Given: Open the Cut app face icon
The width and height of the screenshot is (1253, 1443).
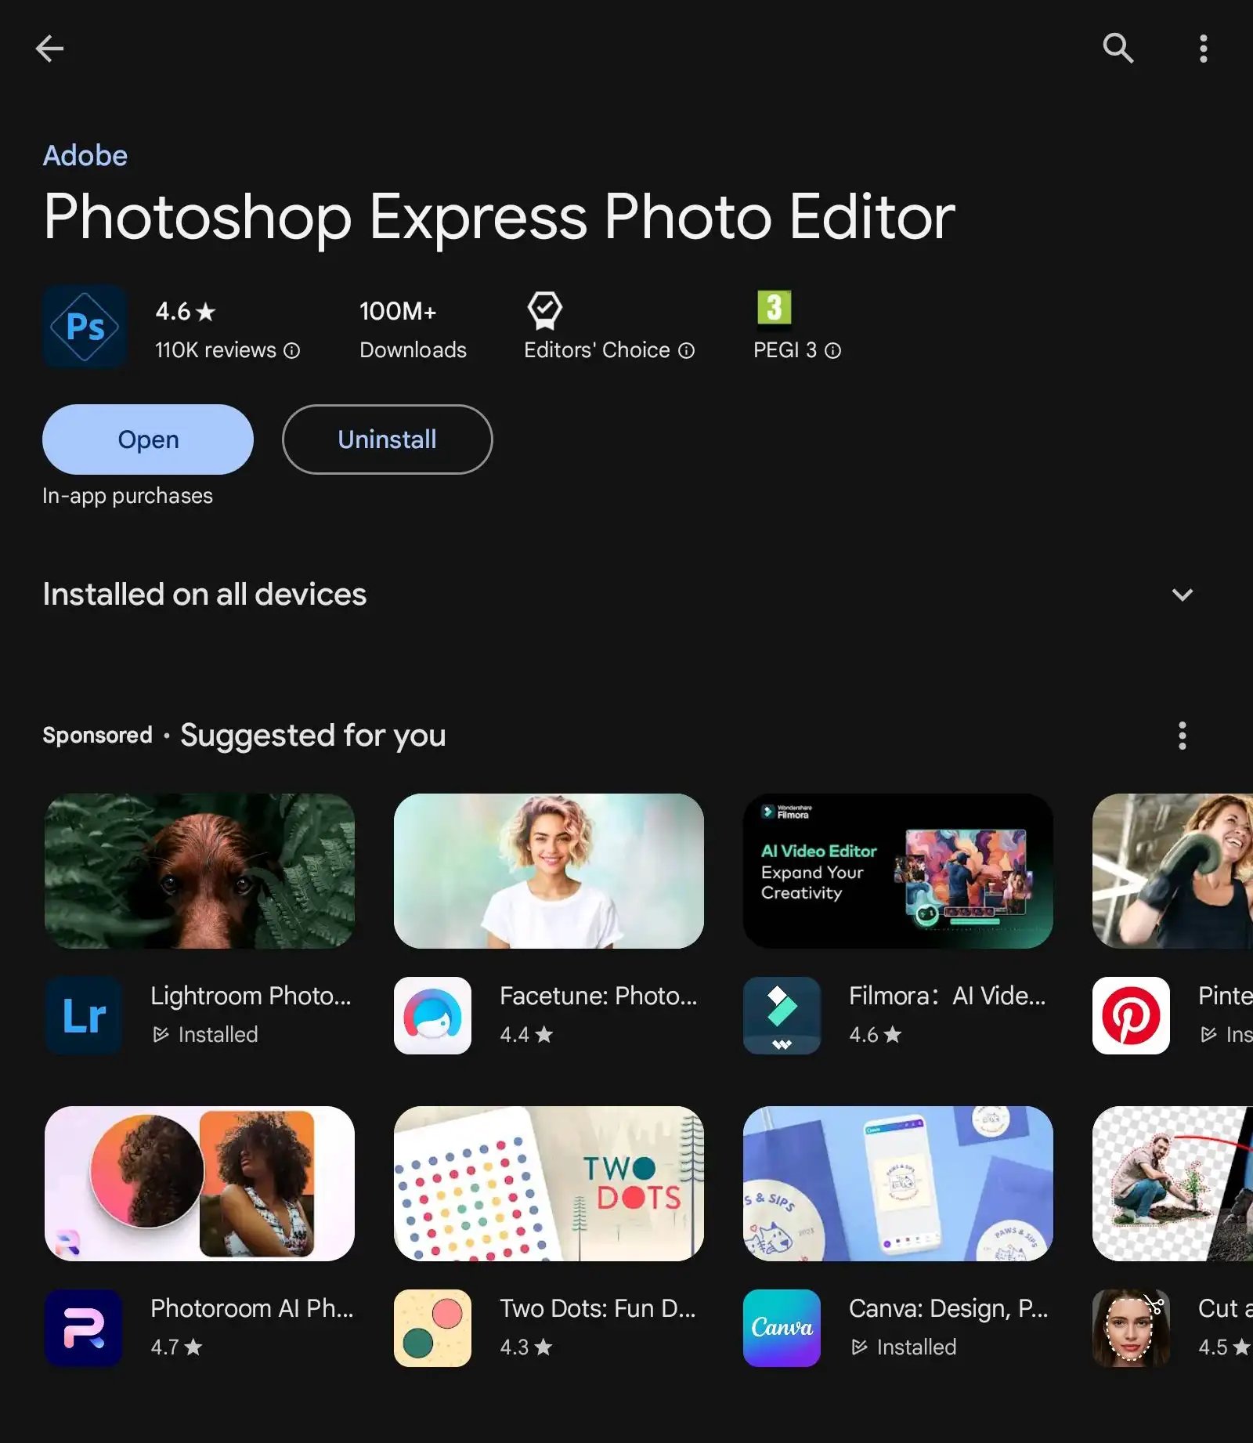Looking at the screenshot, I should coord(1131,1328).
